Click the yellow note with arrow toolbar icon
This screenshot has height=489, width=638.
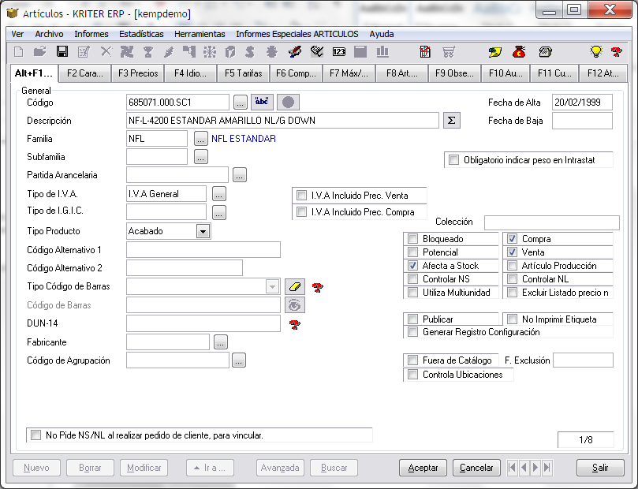click(x=495, y=52)
